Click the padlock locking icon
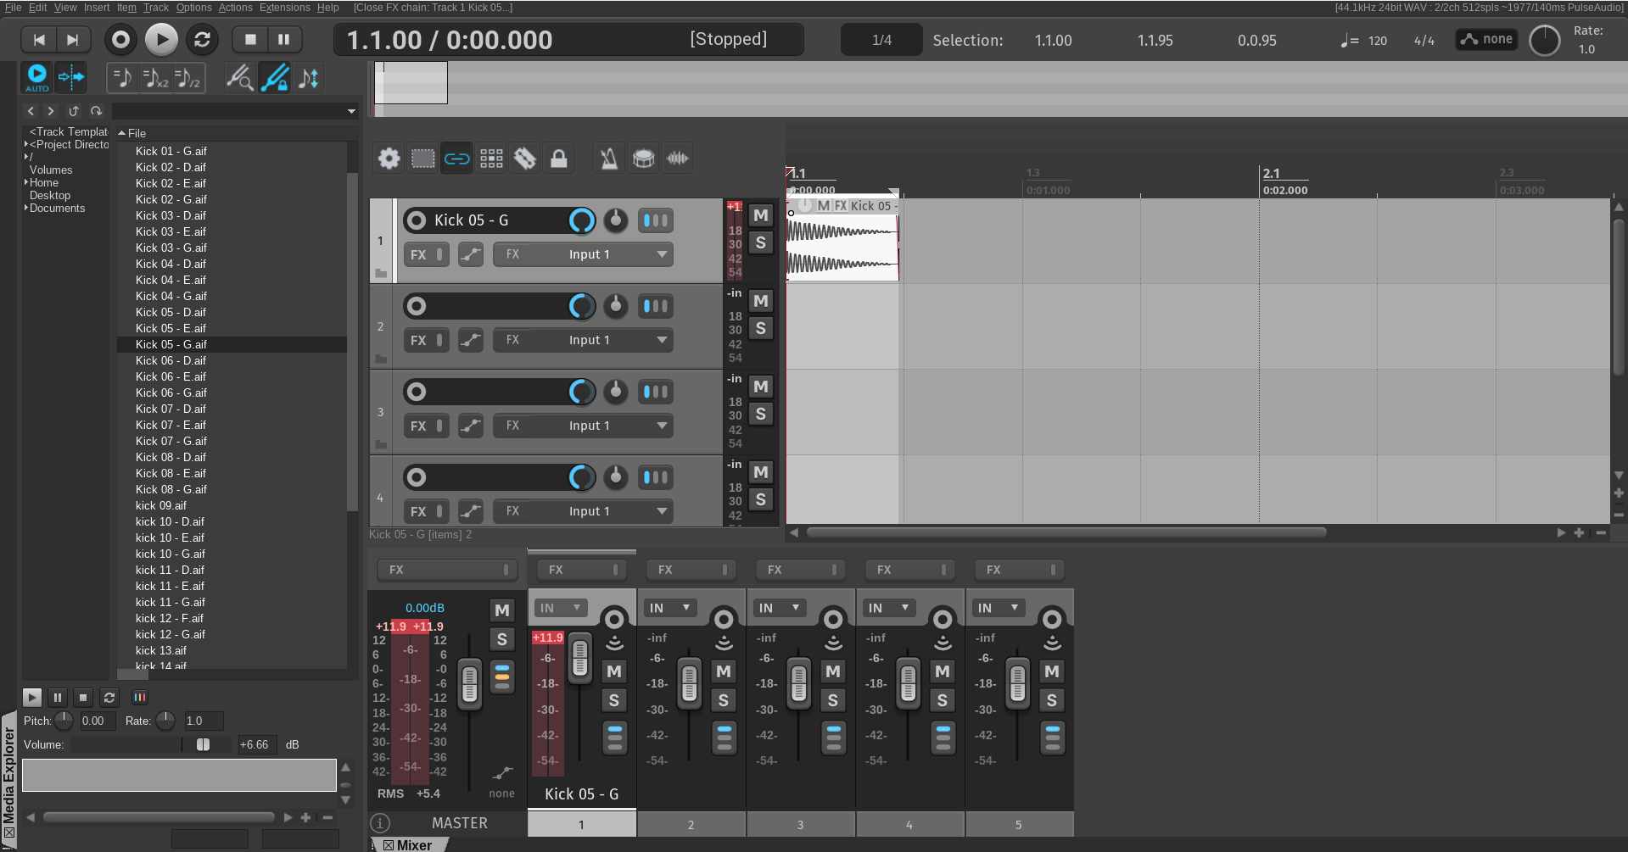 tap(558, 159)
